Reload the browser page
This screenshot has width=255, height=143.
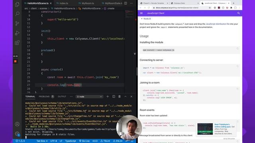coord(149,8)
